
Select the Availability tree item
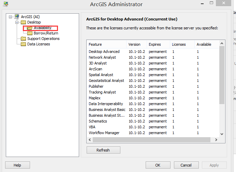(42, 28)
